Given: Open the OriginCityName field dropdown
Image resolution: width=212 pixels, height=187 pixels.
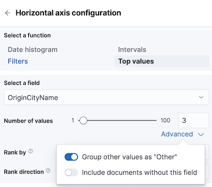Looking at the screenshot, I should (x=106, y=97).
